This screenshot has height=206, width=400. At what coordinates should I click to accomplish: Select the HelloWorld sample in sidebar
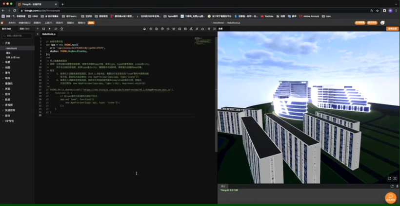click(x=11, y=48)
